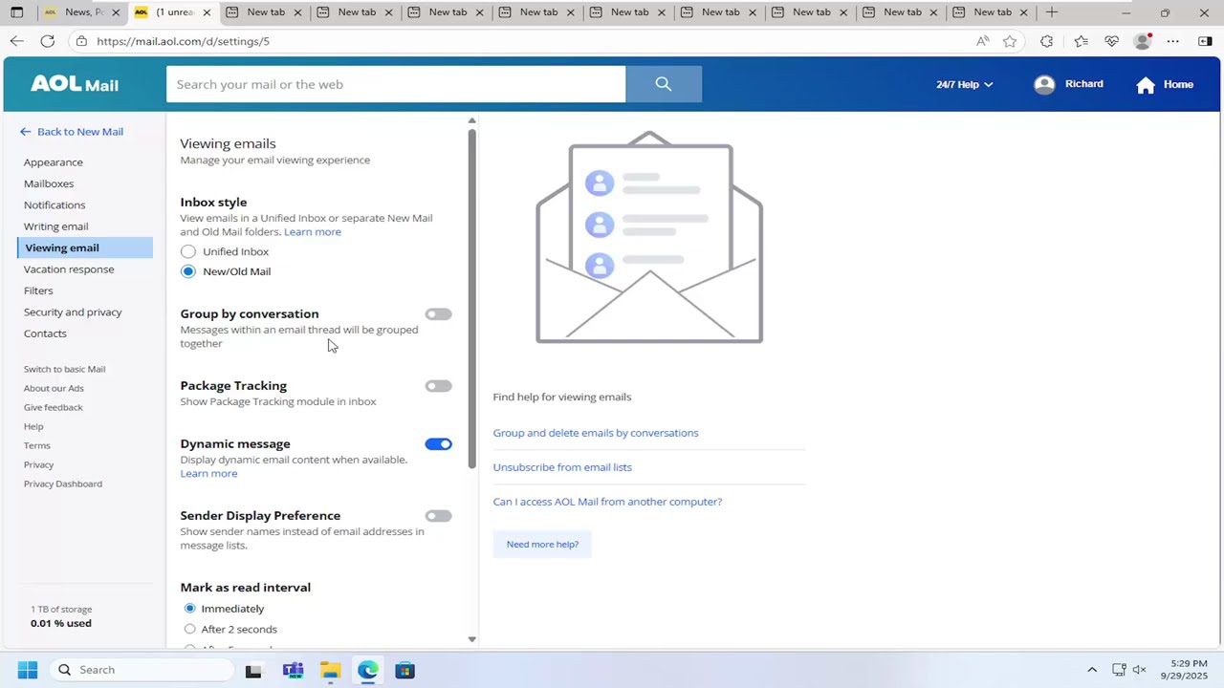This screenshot has height=688, width=1224.
Task: Expand the 24/7 Help dropdown
Action: [x=964, y=84]
